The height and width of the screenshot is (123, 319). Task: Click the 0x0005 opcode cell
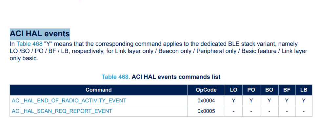point(206,111)
